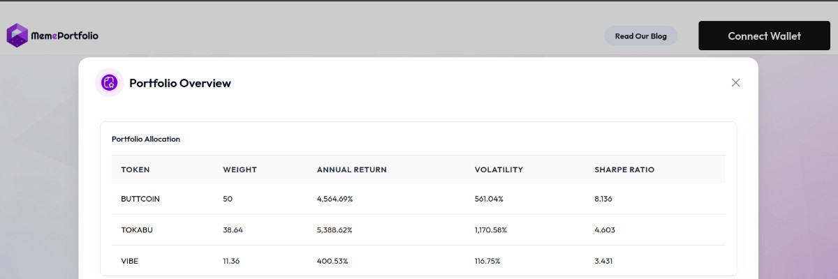Image resolution: width=838 pixels, height=279 pixels.
Task: Select the VIBE token row
Action: point(419,261)
